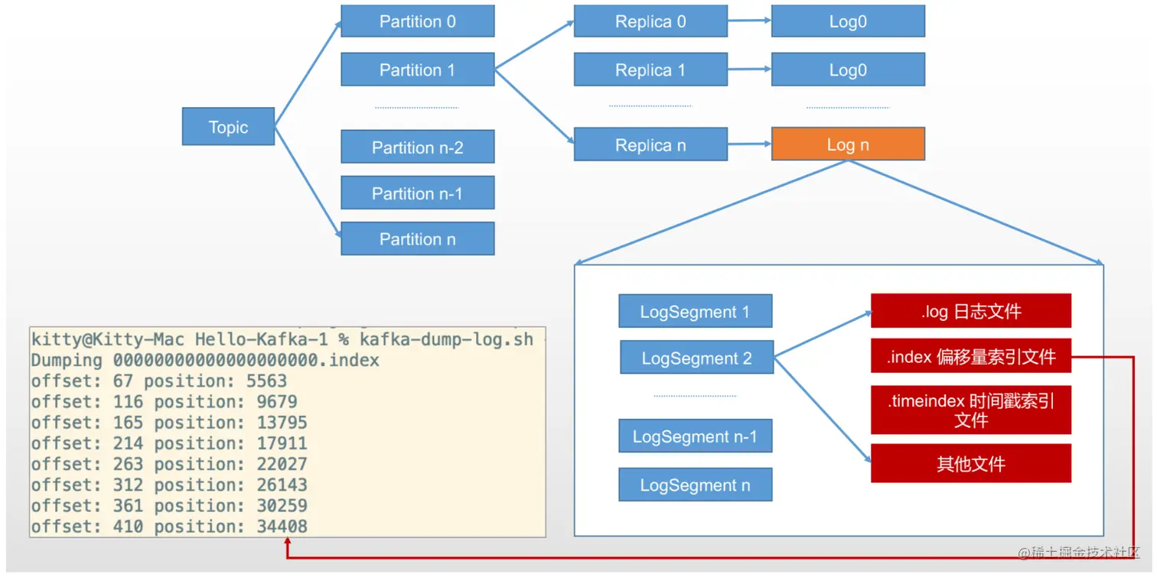Image resolution: width=1157 pixels, height=577 pixels.
Task: Click the .timeindex 时间戳索引文件 box
Action: 971,410
